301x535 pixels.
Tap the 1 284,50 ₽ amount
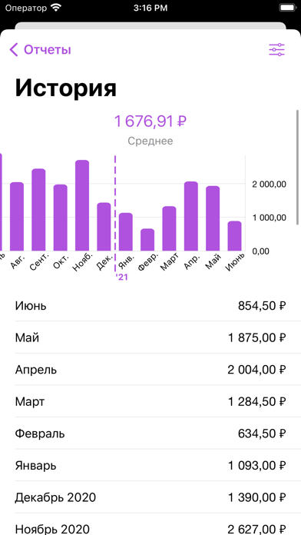(x=257, y=402)
